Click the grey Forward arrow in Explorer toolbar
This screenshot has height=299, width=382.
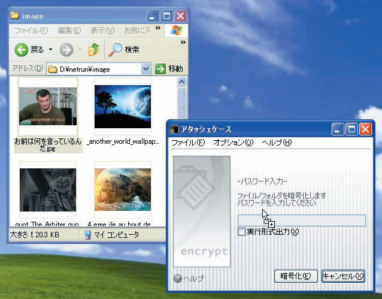click(66, 50)
